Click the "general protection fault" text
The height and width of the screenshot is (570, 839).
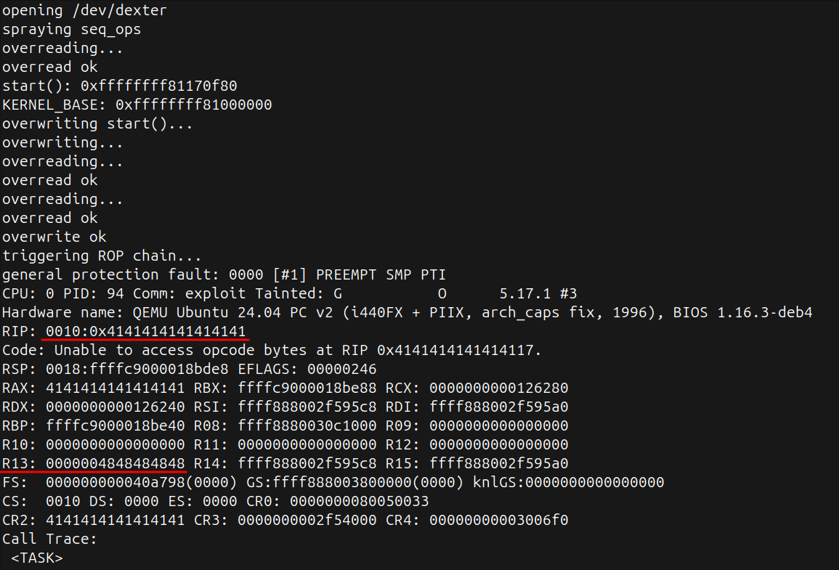(110, 274)
